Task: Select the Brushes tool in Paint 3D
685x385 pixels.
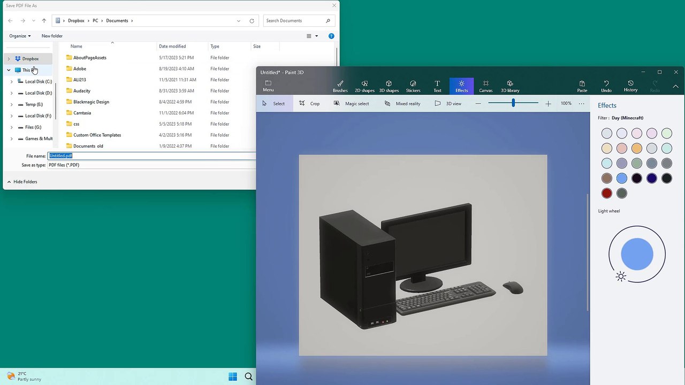Action: [340, 86]
